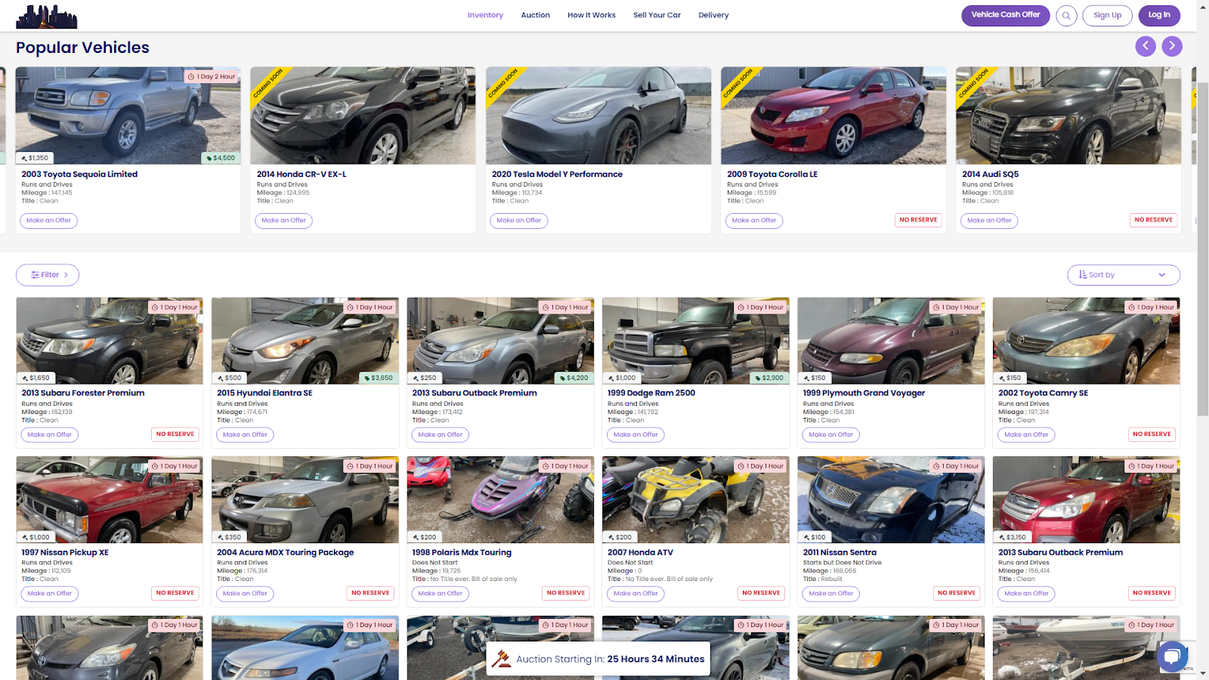Viewport: 1209px width, 680px height.
Task: Navigate to the Auction page
Action: click(535, 15)
